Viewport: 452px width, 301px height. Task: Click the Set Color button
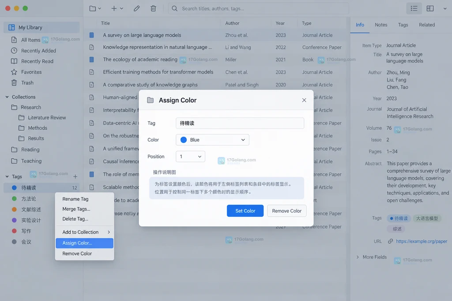click(x=245, y=211)
